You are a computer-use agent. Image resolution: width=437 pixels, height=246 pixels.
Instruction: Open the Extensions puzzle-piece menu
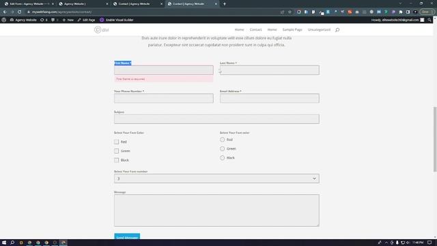401,12
